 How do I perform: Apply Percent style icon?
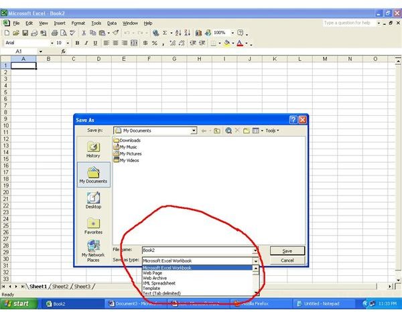(x=154, y=43)
